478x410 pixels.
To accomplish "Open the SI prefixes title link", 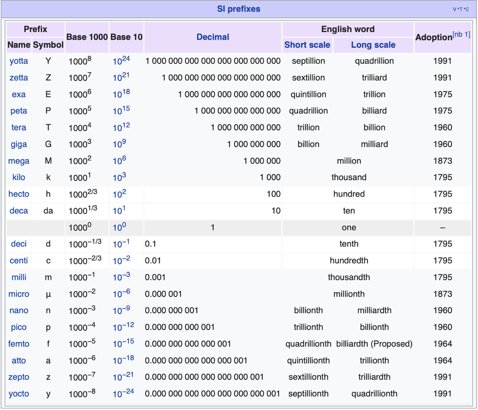I will (x=239, y=9).
